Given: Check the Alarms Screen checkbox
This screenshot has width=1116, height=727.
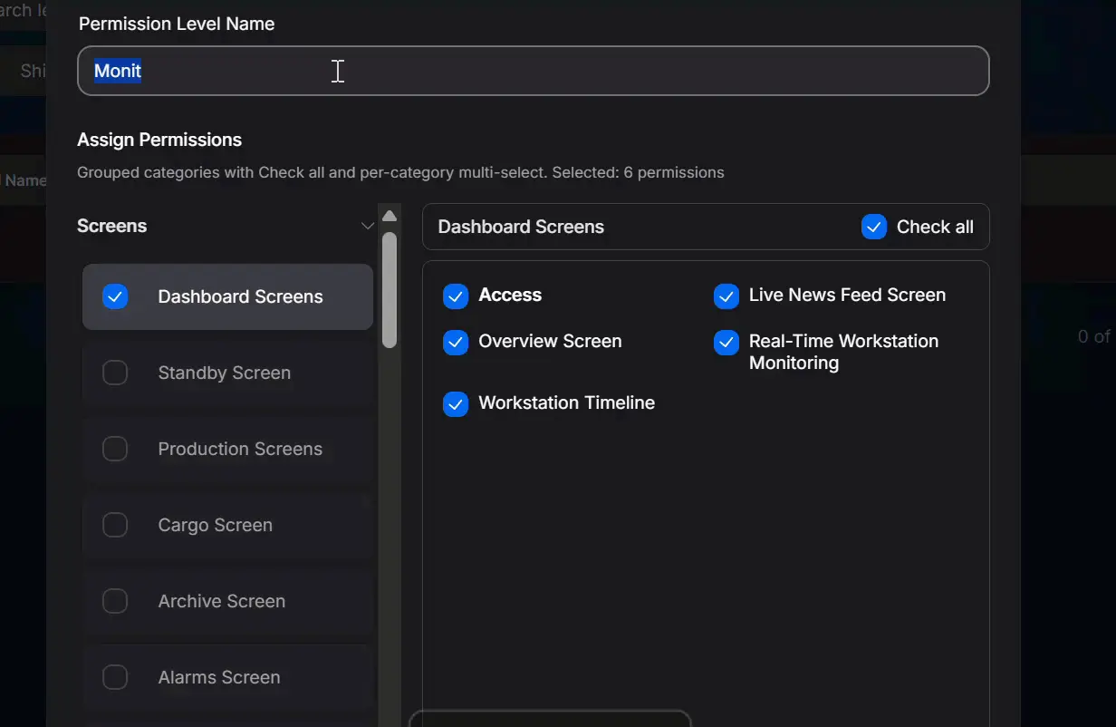Looking at the screenshot, I should (x=115, y=677).
